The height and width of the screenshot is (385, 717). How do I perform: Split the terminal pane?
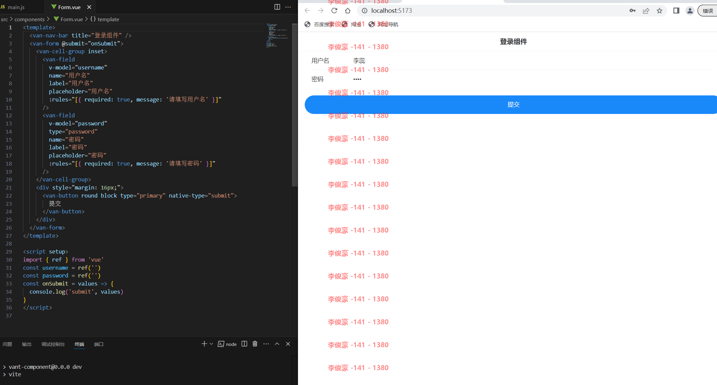click(244, 344)
